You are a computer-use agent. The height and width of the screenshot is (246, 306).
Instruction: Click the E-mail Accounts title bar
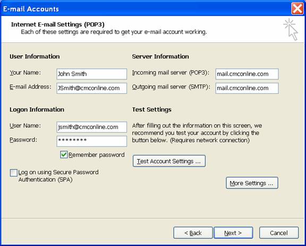(x=146, y=9)
